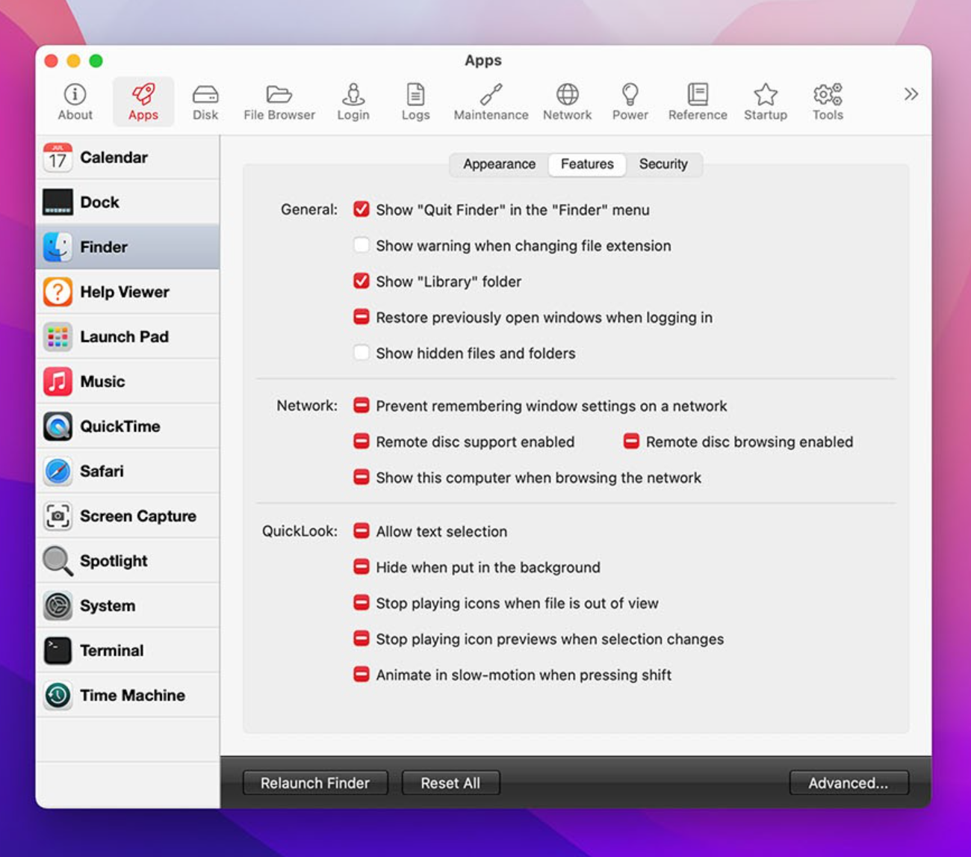The width and height of the screenshot is (971, 857).
Task: Uncheck Show "Library" folder
Action: (x=362, y=281)
